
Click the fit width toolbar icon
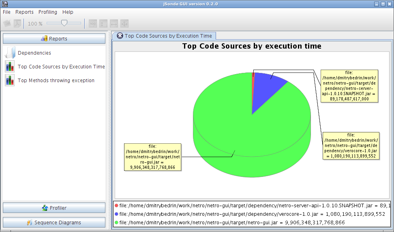[114, 23]
